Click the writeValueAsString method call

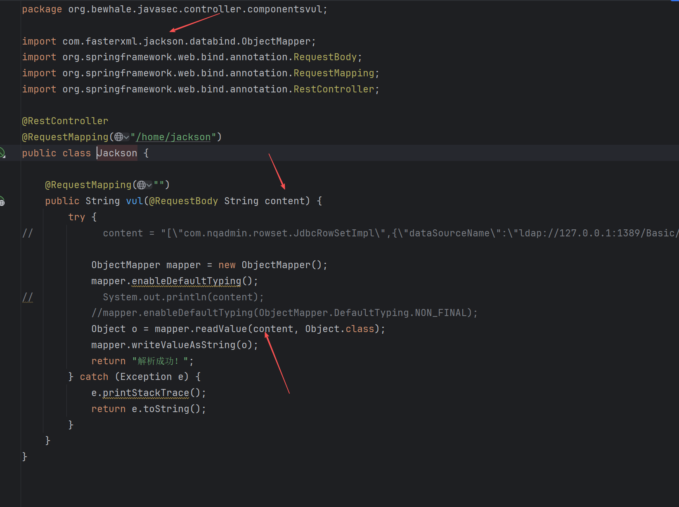[x=184, y=345]
